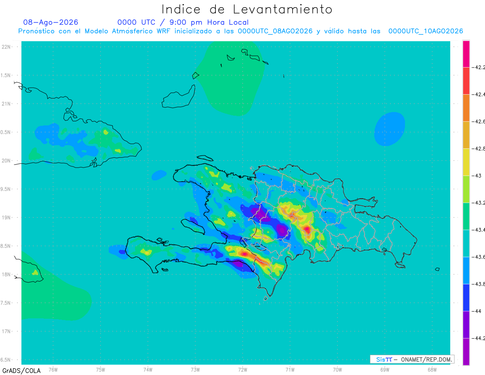
Task: Click the colorbar value "-42.4"
Action: [x=479, y=94]
